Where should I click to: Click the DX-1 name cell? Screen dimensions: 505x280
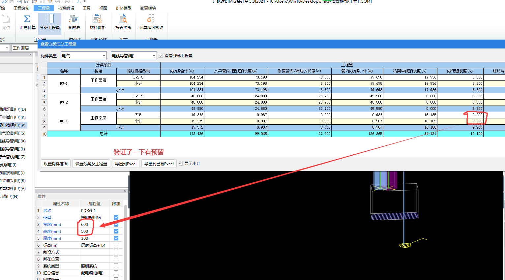coord(64,121)
